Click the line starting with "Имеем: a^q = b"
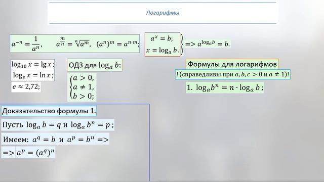Screen dimensions: 324x182 (x=55, y=140)
